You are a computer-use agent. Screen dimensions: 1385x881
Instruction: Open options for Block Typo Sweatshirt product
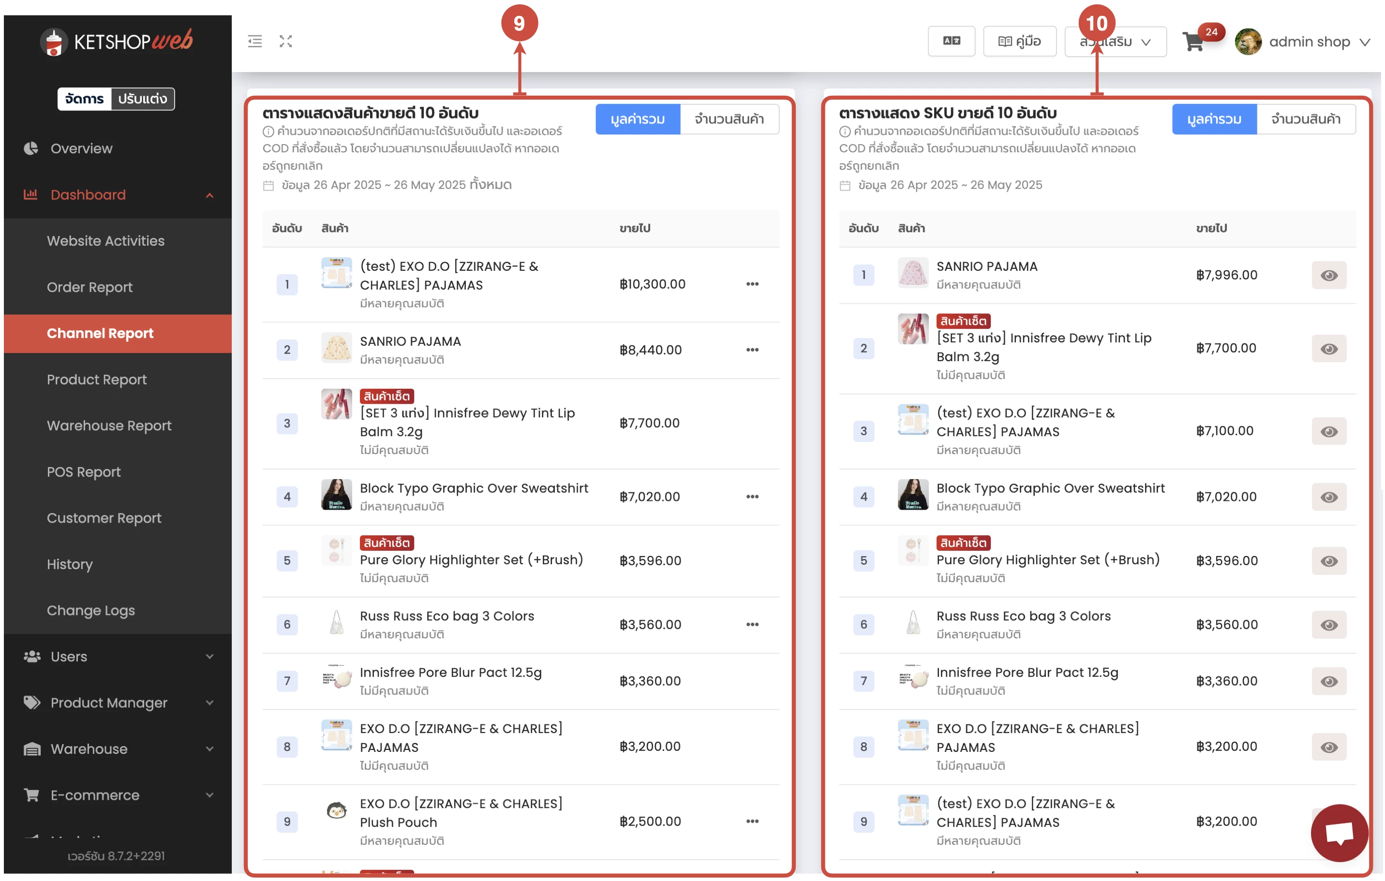pyautogui.click(x=752, y=497)
